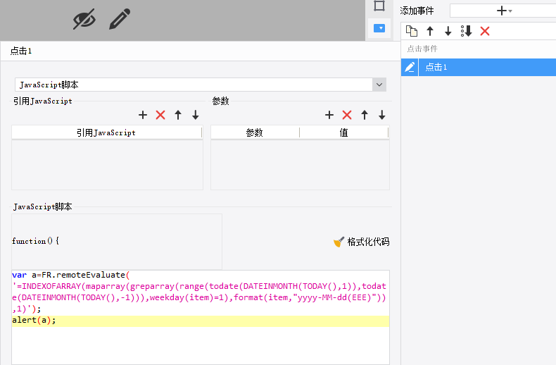Image resolution: width=556 pixels, height=365 pixels.
Task: Add a referenced JavaScript file with plus
Action: coord(143,115)
